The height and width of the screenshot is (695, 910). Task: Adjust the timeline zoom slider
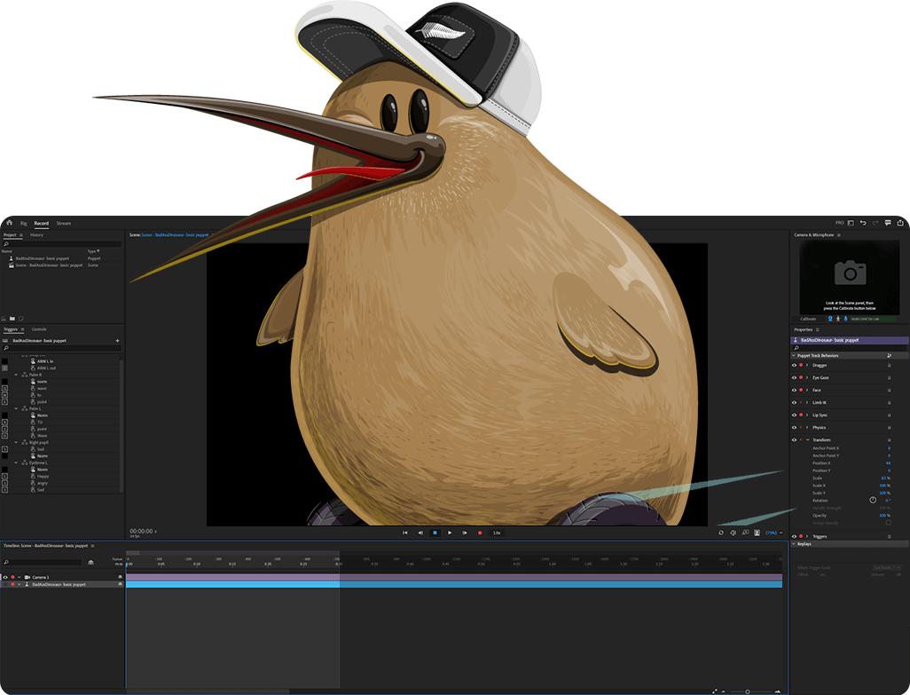pyautogui.click(x=747, y=691)
